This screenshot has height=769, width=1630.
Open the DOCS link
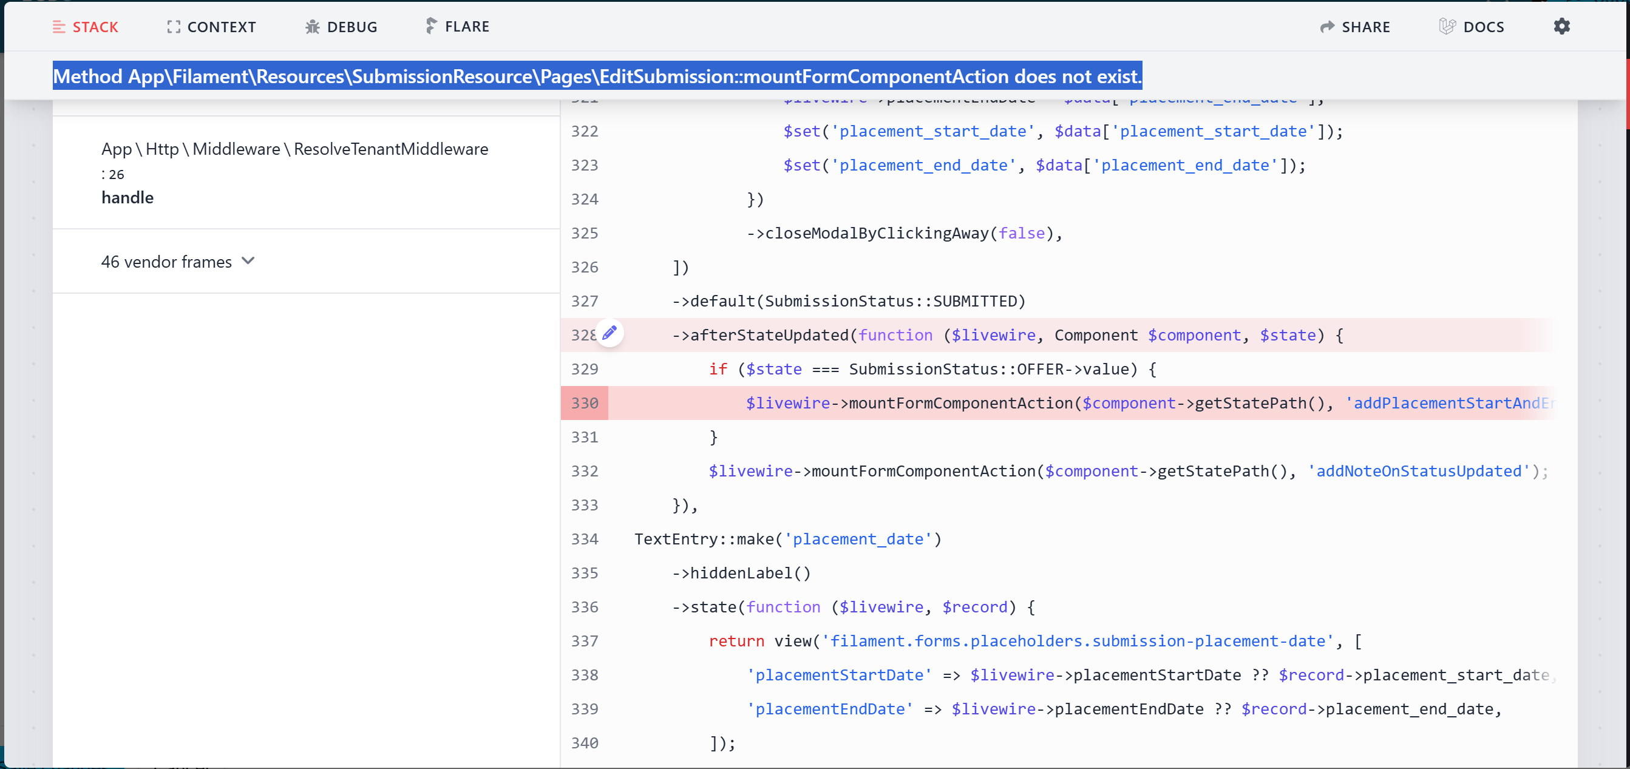point(1483,27)
